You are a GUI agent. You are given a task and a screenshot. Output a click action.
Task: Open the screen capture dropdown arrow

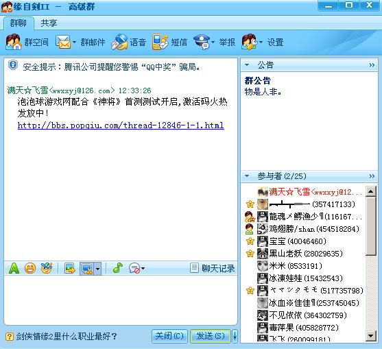click(97, 269)
